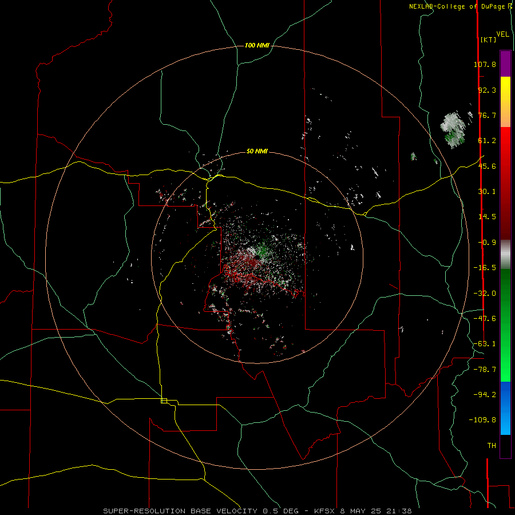
Task: Click the gray near-zero segment of color bar
Action: click(505, 254)
